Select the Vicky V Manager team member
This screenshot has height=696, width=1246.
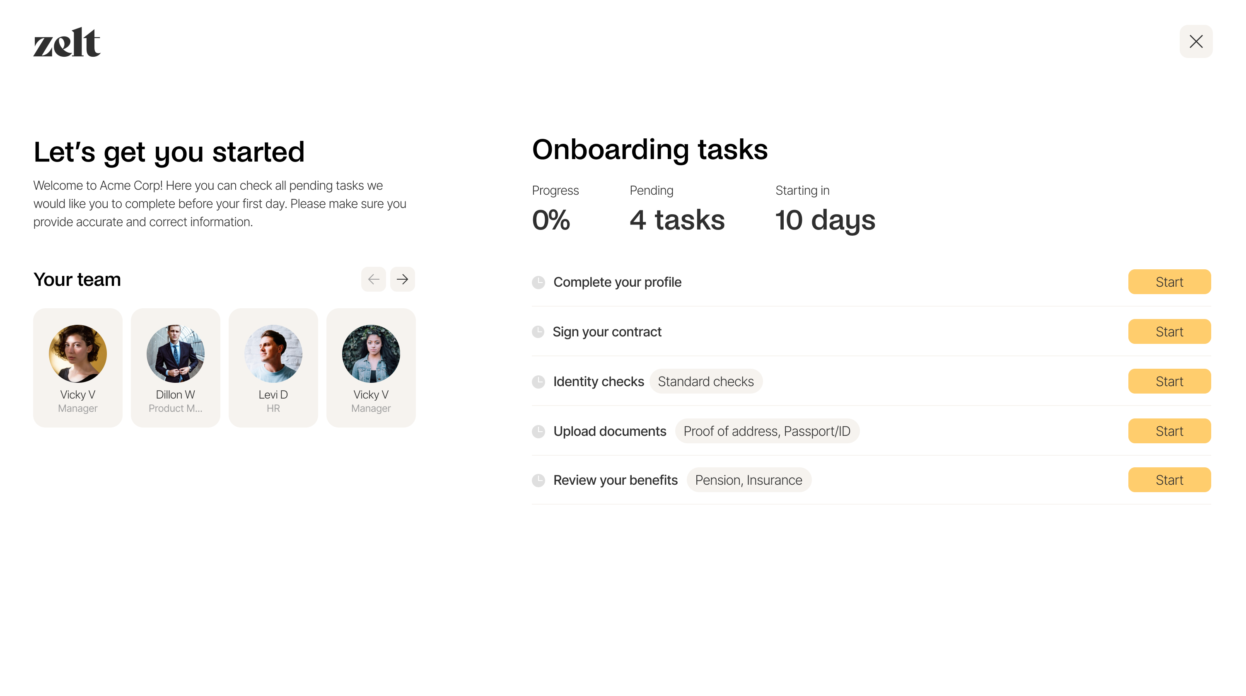77,368
